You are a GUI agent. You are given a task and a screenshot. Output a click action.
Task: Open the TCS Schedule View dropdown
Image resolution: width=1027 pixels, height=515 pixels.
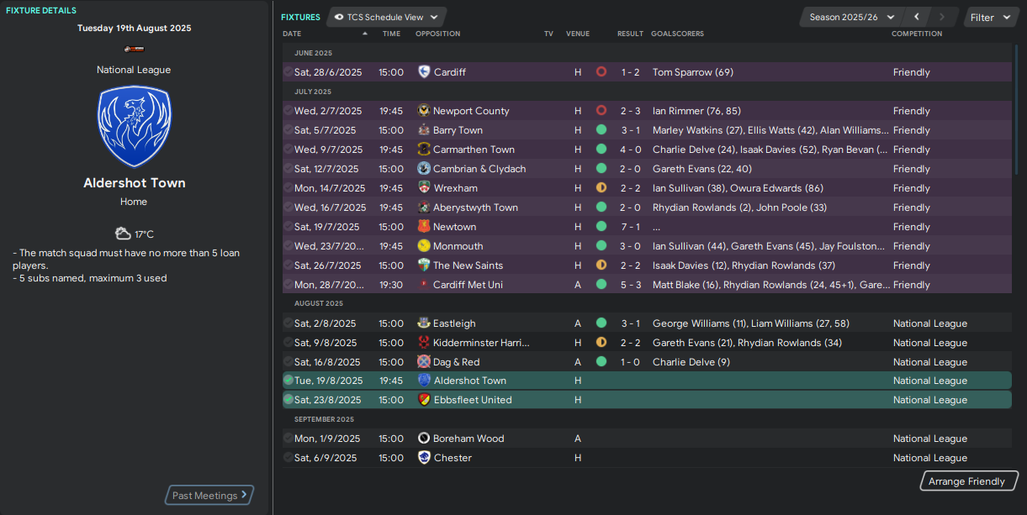(387, 17)
